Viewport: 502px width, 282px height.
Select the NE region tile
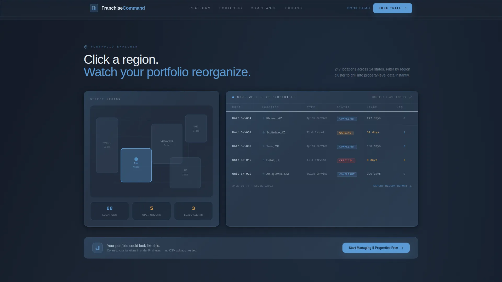click(196, 128)
